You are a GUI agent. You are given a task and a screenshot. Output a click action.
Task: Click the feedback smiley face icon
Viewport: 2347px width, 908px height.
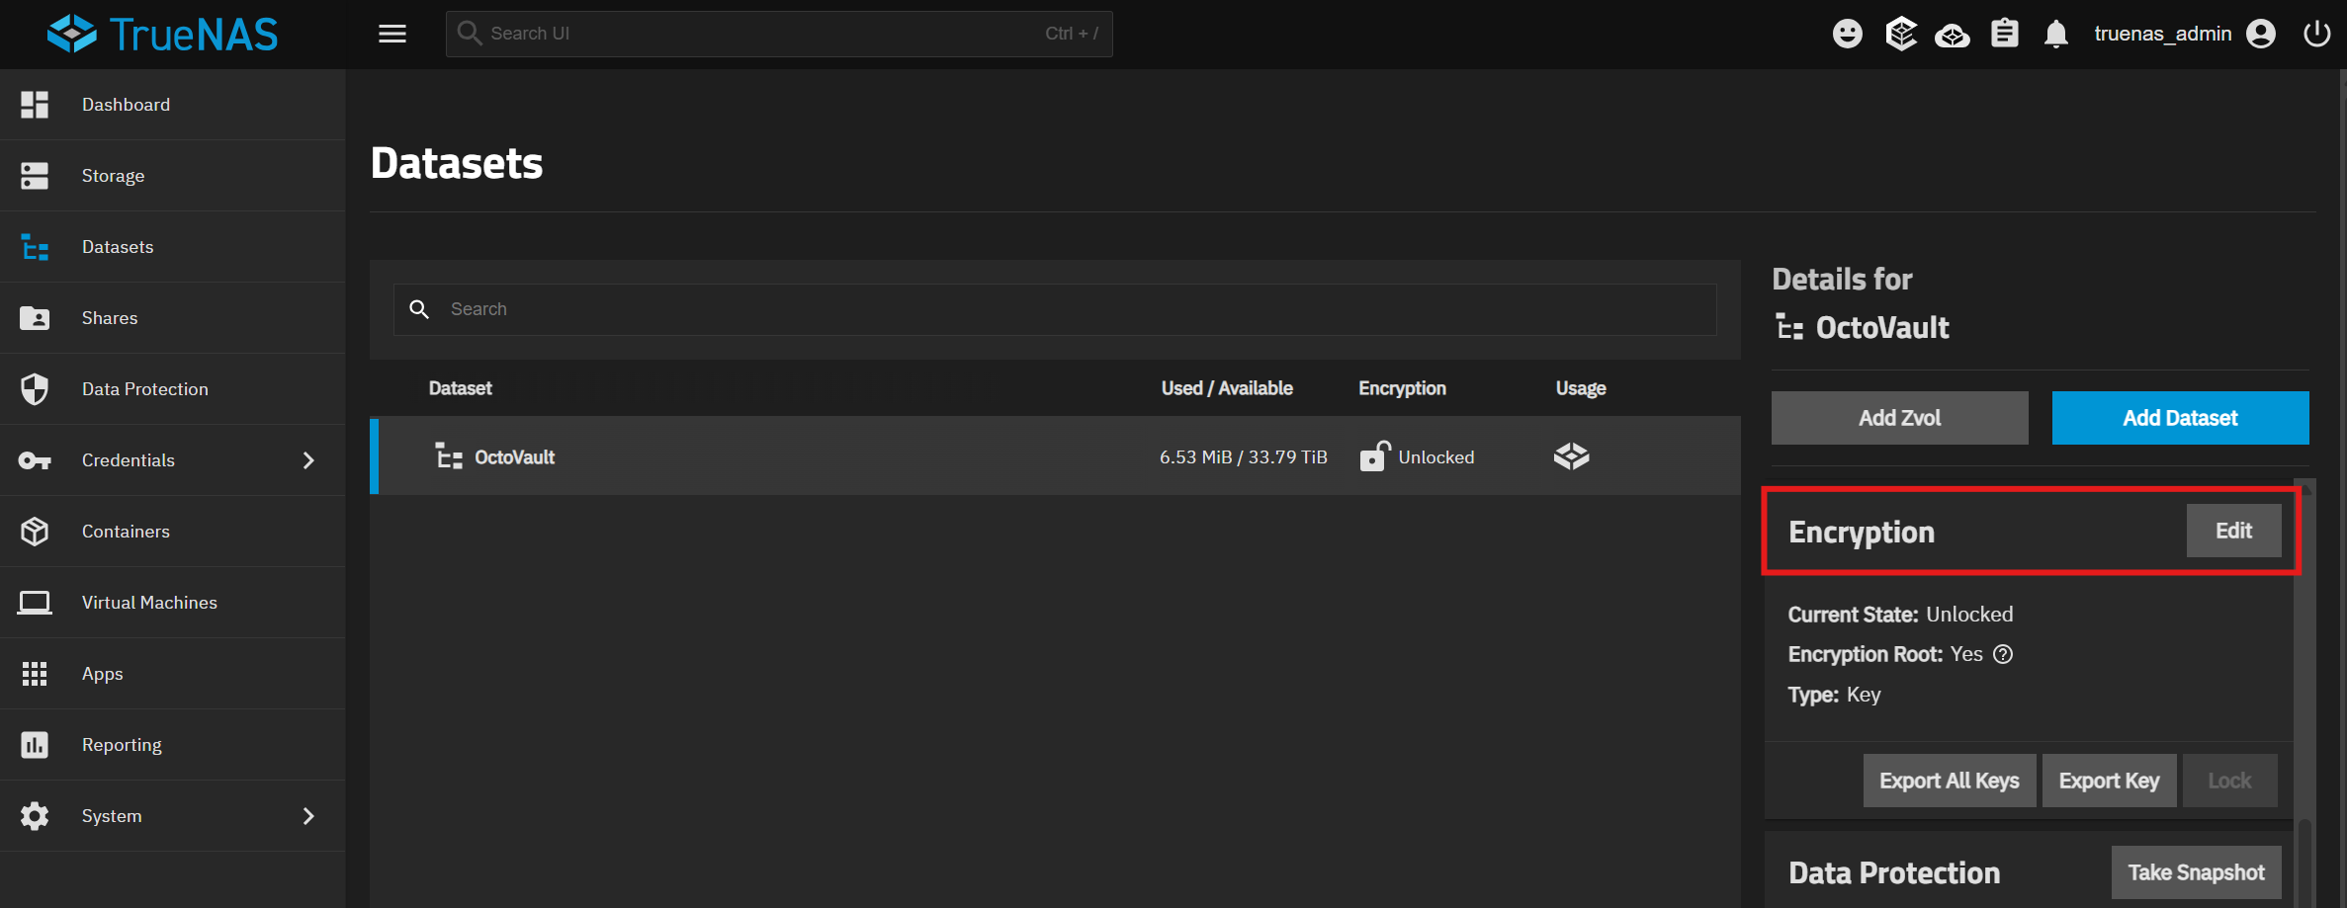[1847, 34]
